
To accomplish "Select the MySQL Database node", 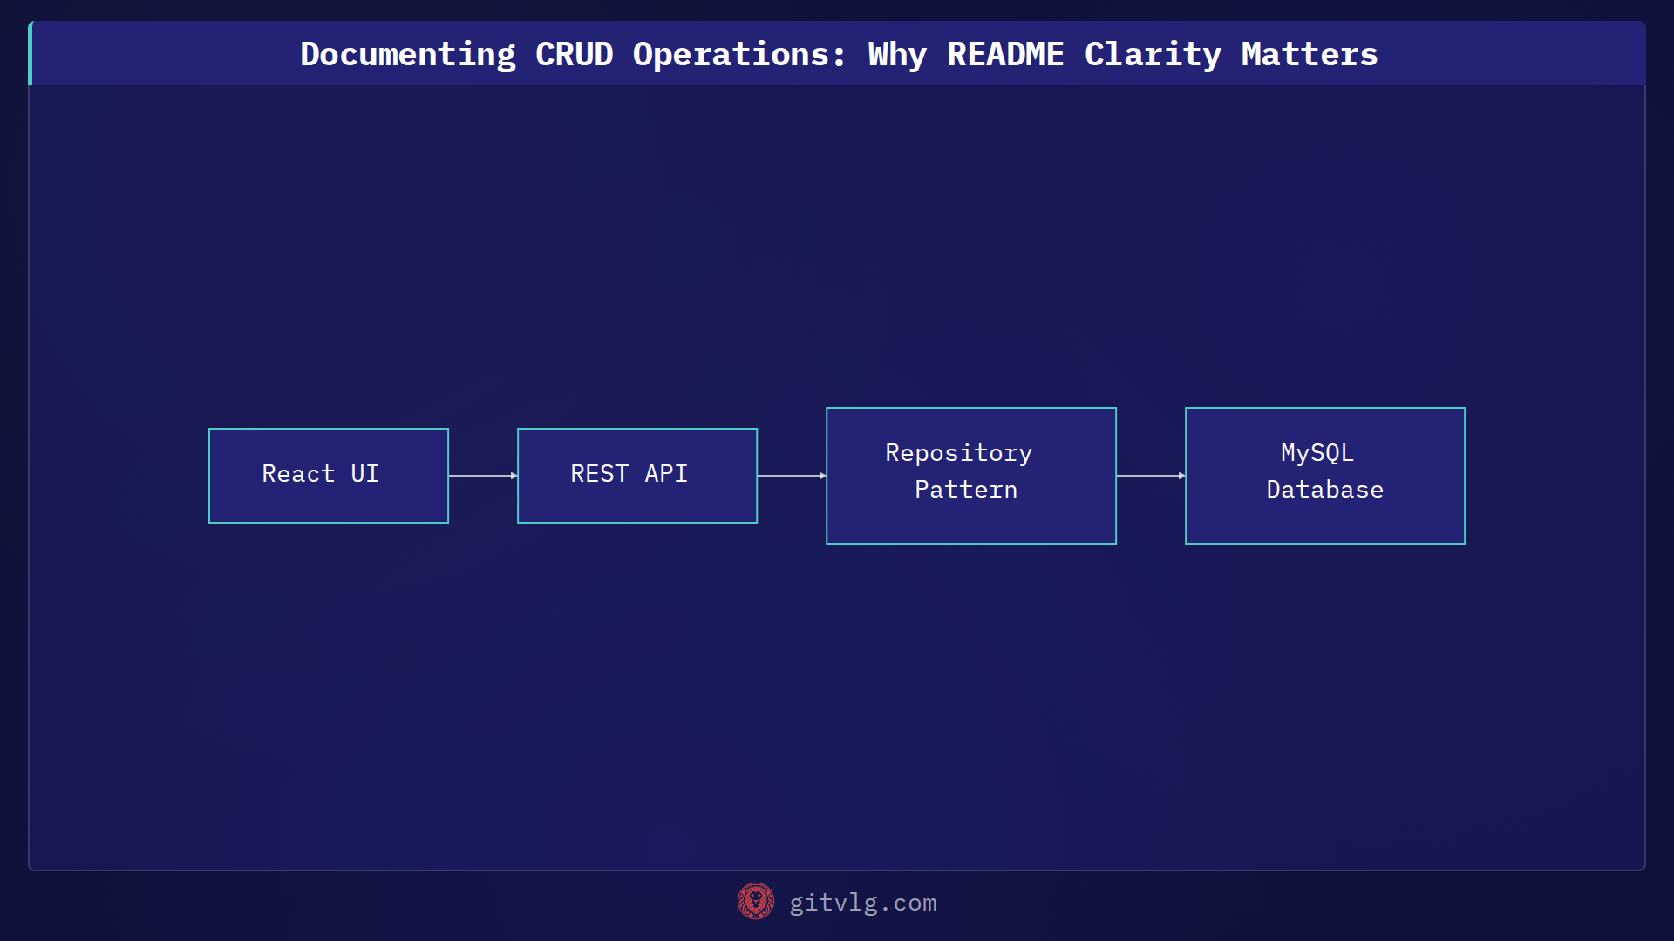I will [1325, 476].
